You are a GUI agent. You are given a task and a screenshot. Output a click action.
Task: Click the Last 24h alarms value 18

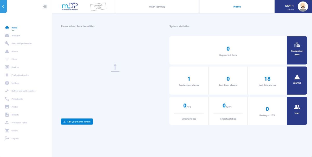tap(267, 79)
